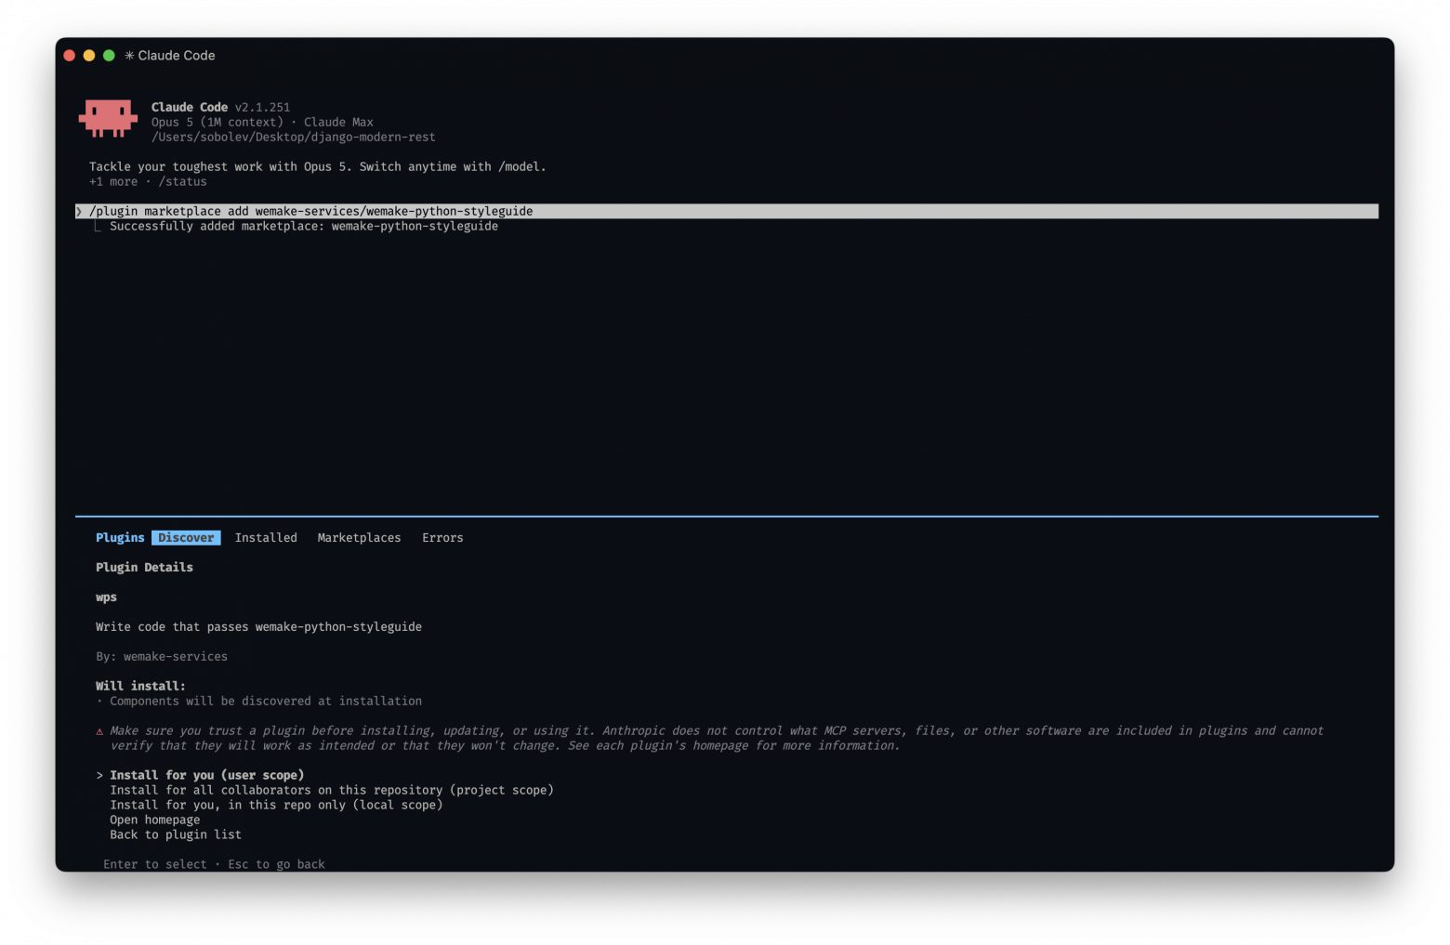
Task: Click the django-modern-rest working directory path
Action: point(293,137)
